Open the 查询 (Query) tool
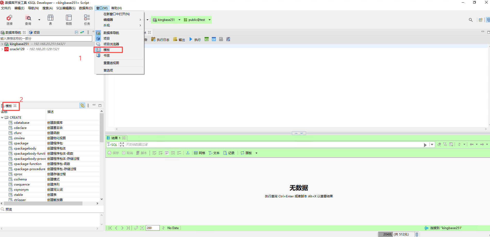This screenshot has height=237, width=490. click(28, 20)
